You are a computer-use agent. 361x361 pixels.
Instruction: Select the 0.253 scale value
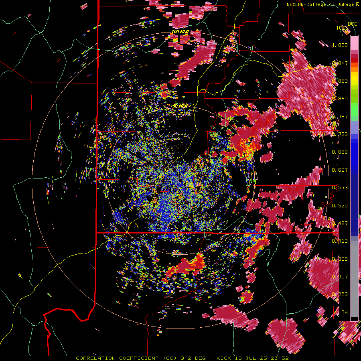pyautogui.click(x=340, y=294)
